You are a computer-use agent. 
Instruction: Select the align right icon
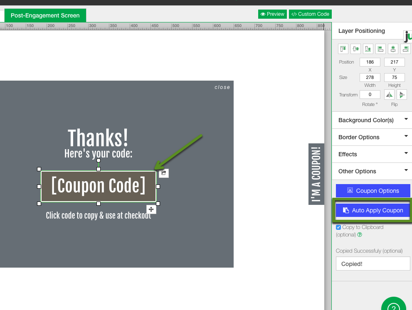pos(405,49)
